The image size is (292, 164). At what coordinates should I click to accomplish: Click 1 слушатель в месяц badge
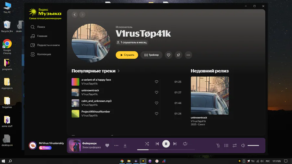pos(132,42)
